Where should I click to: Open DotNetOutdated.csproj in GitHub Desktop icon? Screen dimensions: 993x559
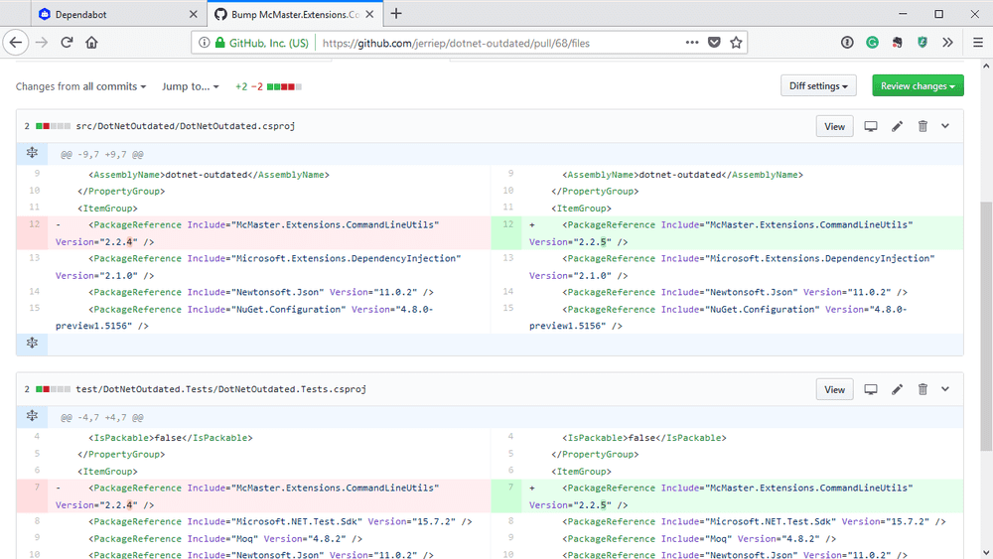point(871,126)
